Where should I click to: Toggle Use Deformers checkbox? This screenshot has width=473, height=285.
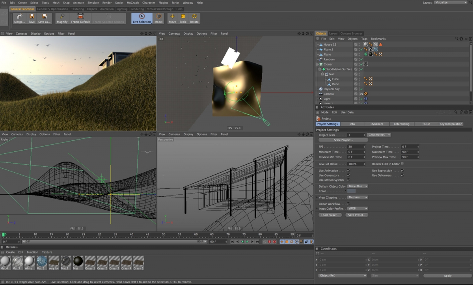tap(402, 175)
